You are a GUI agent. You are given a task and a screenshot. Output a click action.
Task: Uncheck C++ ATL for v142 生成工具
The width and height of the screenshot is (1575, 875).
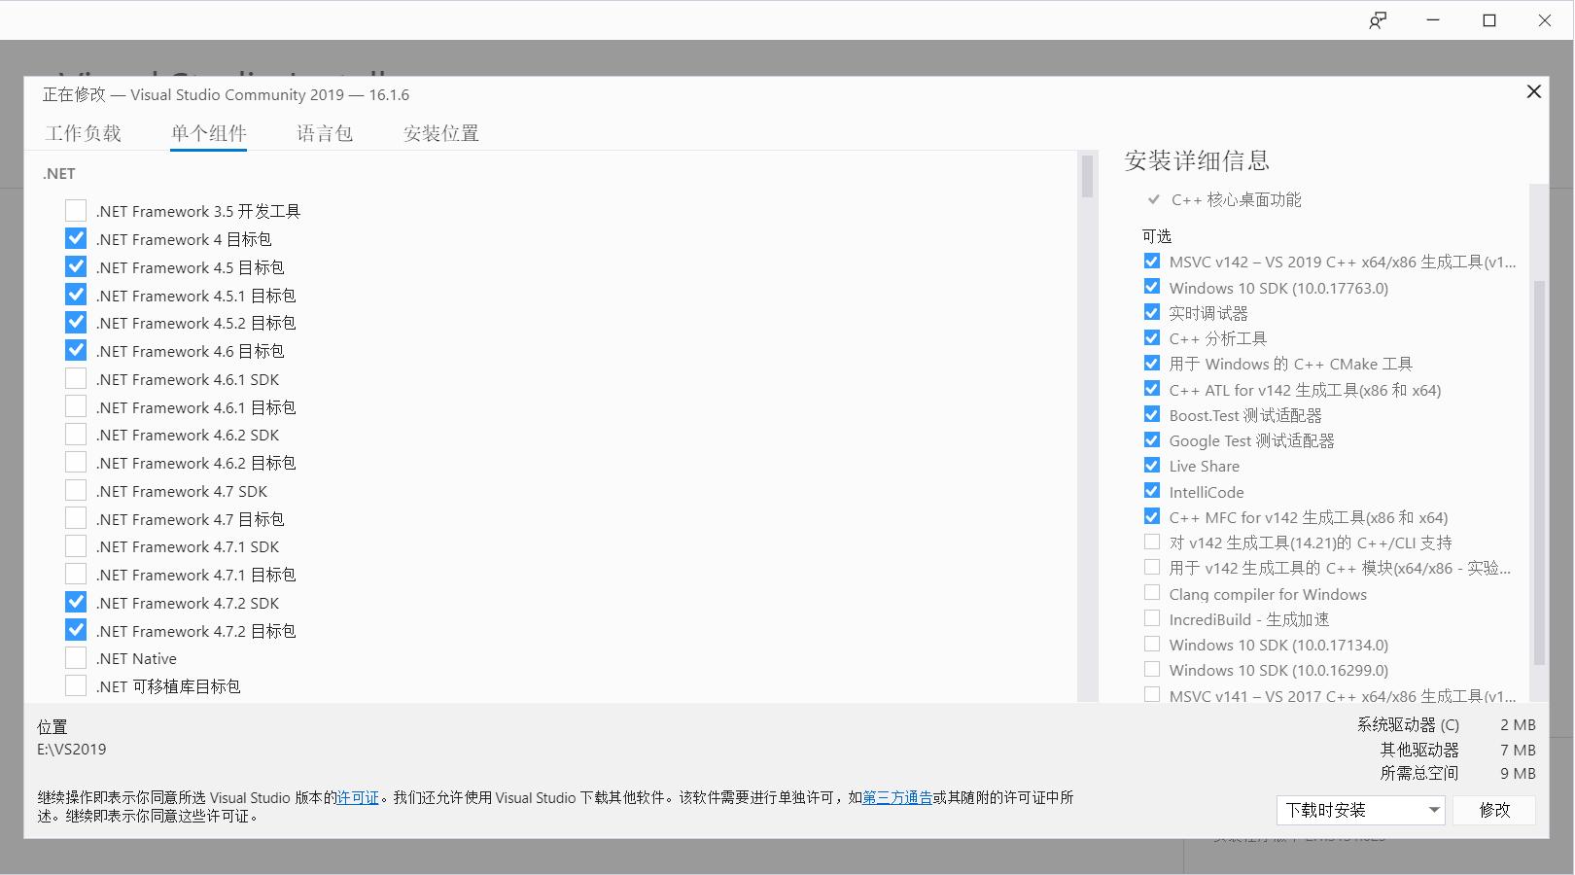point(1152,389)
